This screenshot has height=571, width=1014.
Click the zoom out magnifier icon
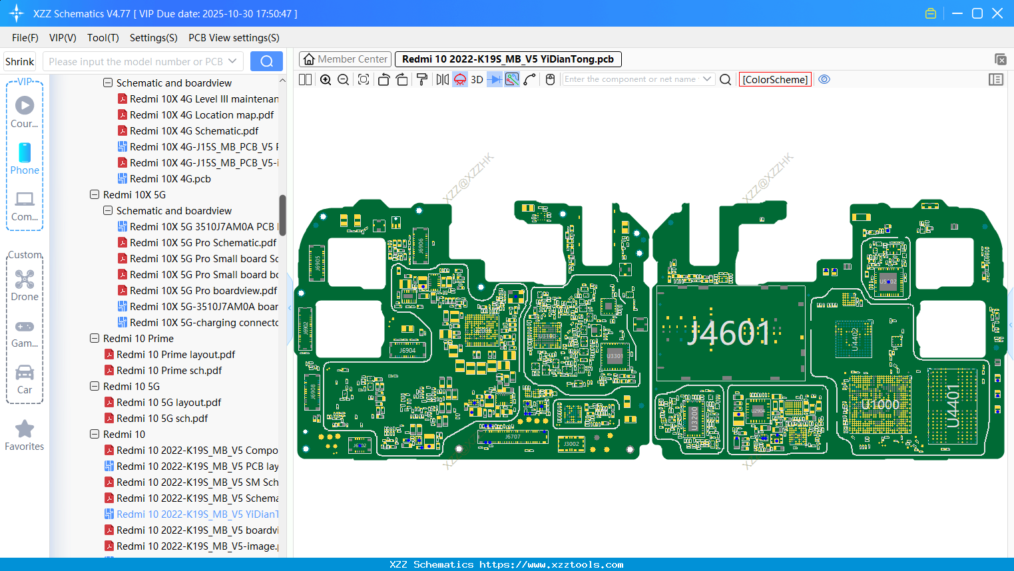(344, 80)
